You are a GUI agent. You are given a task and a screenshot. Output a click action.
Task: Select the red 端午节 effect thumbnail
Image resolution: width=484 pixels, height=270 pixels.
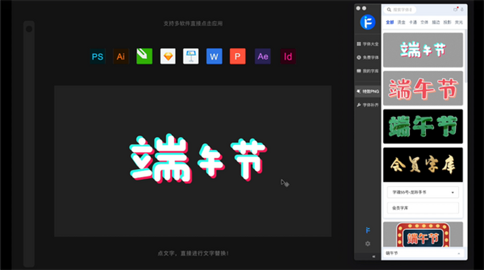point(423,88)
